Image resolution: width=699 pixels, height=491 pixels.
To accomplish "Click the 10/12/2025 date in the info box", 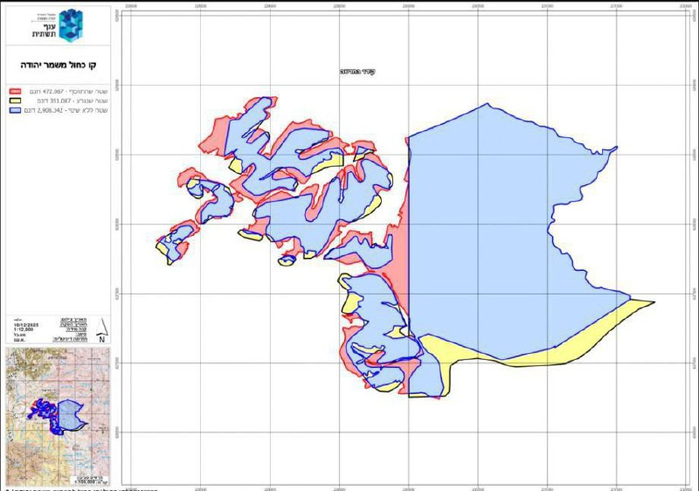I will (x=26, y=325).
